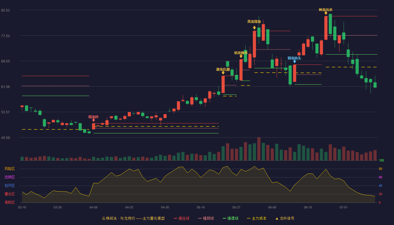Click the 45.58 price axis label
Screen dimensions: 394x225
coord(5,138)
